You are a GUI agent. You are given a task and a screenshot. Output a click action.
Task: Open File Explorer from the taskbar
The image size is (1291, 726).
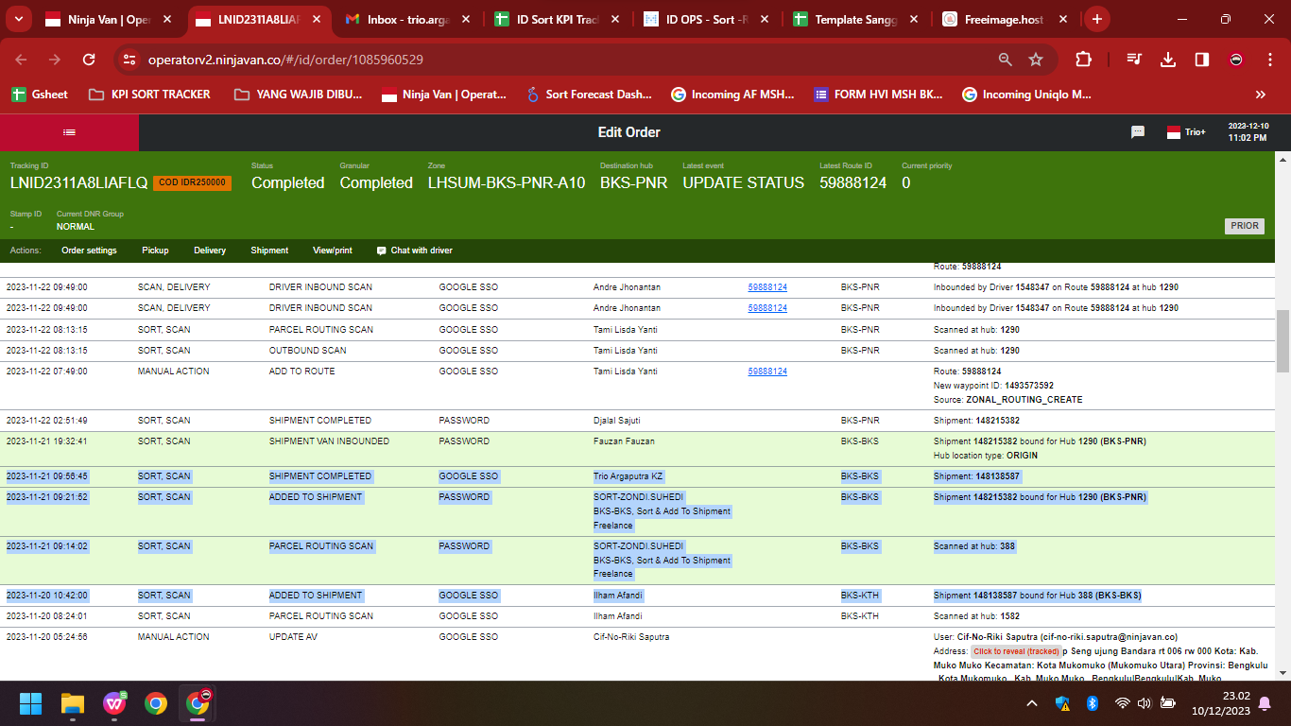point(73,703)
